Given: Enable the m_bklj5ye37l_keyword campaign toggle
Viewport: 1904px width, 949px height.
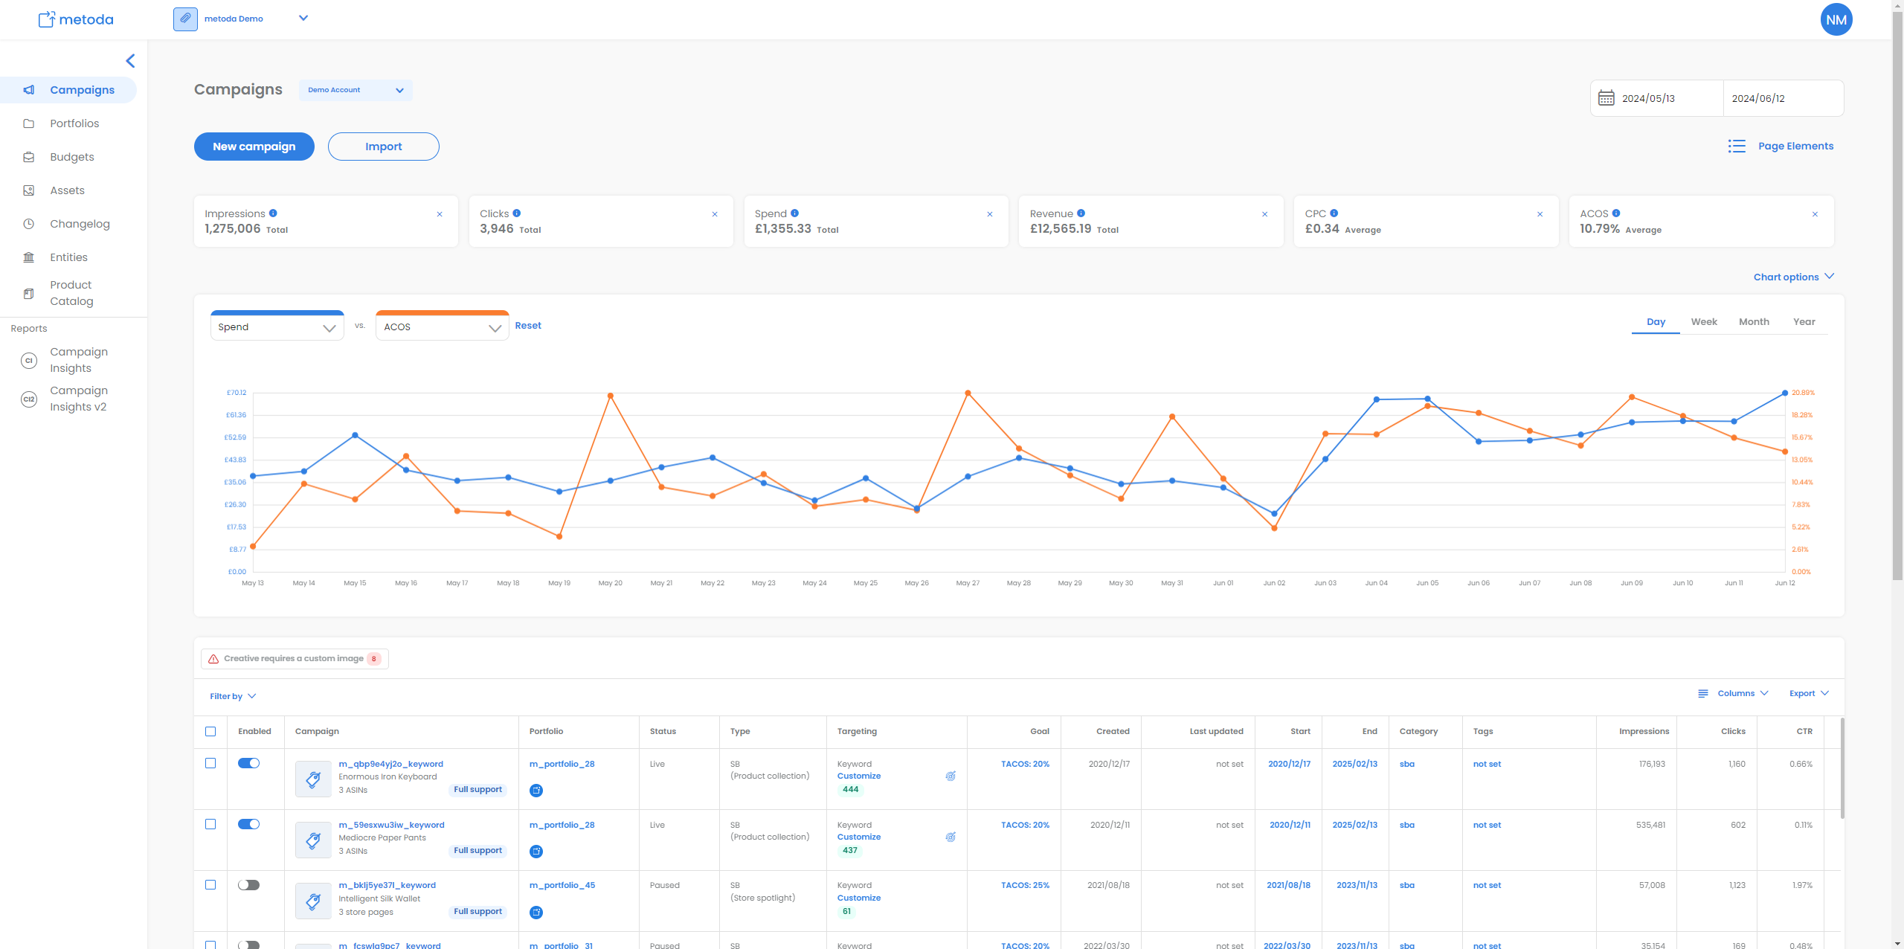Looking at the screenshot, I should [248, 885].
